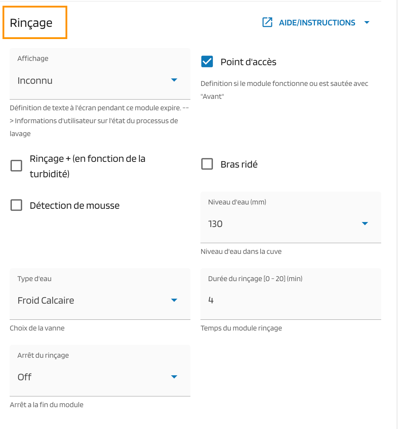398x429 pixels.
Task: Select the Rinçage section heading
Action: 31,23
